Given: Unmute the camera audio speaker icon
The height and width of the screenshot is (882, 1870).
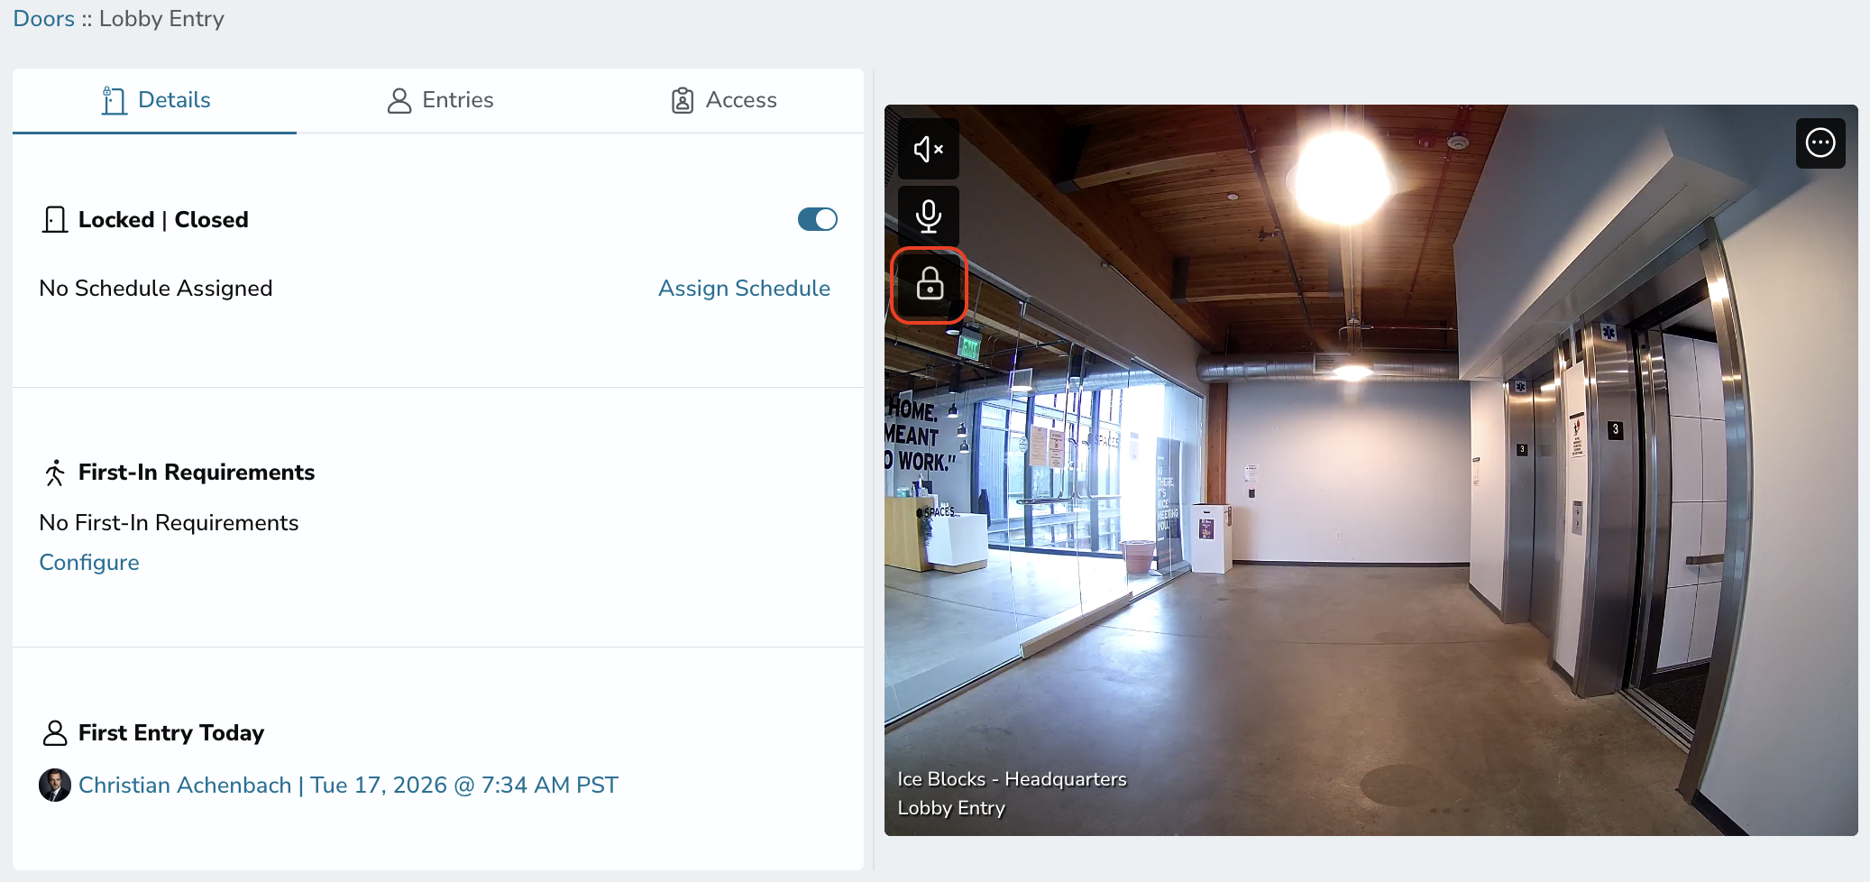Looking at the screenshot, I should click(928, 149).
